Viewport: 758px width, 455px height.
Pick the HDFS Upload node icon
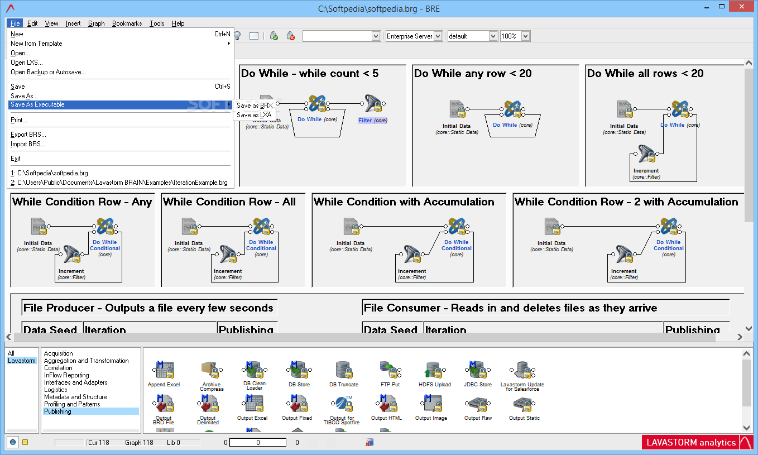point(434,370)
